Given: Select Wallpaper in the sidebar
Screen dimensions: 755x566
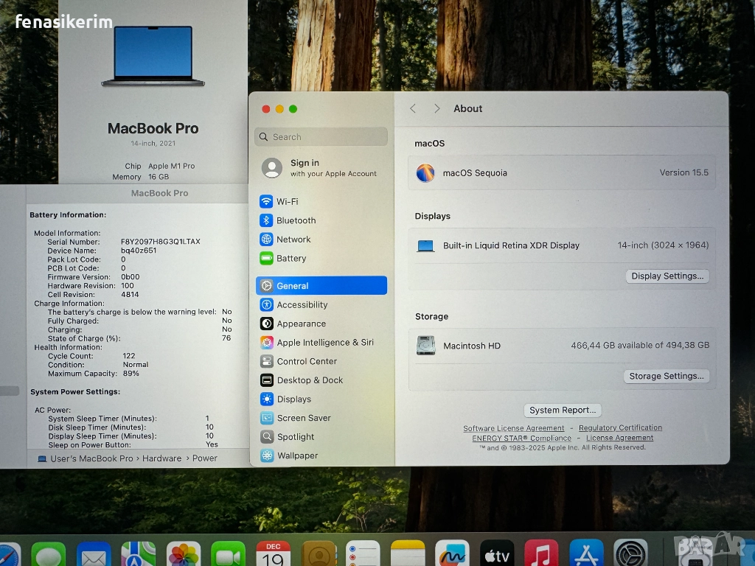Looking at the screenshot, I should click(x=297, y=455).
